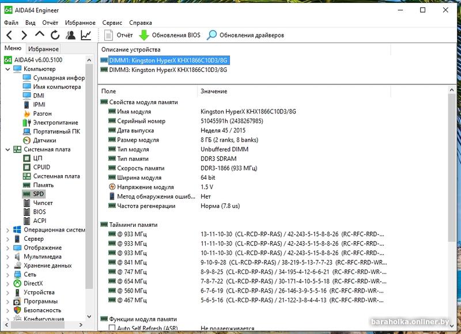Open the graph chart toolbar icon

point(86,35)
